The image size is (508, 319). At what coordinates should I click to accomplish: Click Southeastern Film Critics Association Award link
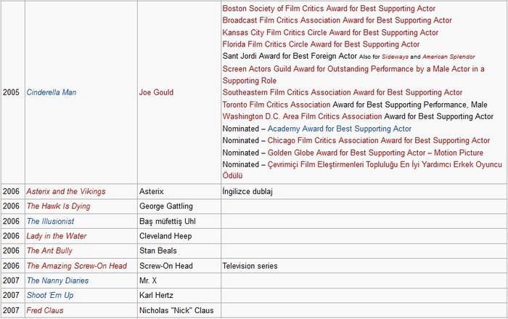[x=343, y=92]
